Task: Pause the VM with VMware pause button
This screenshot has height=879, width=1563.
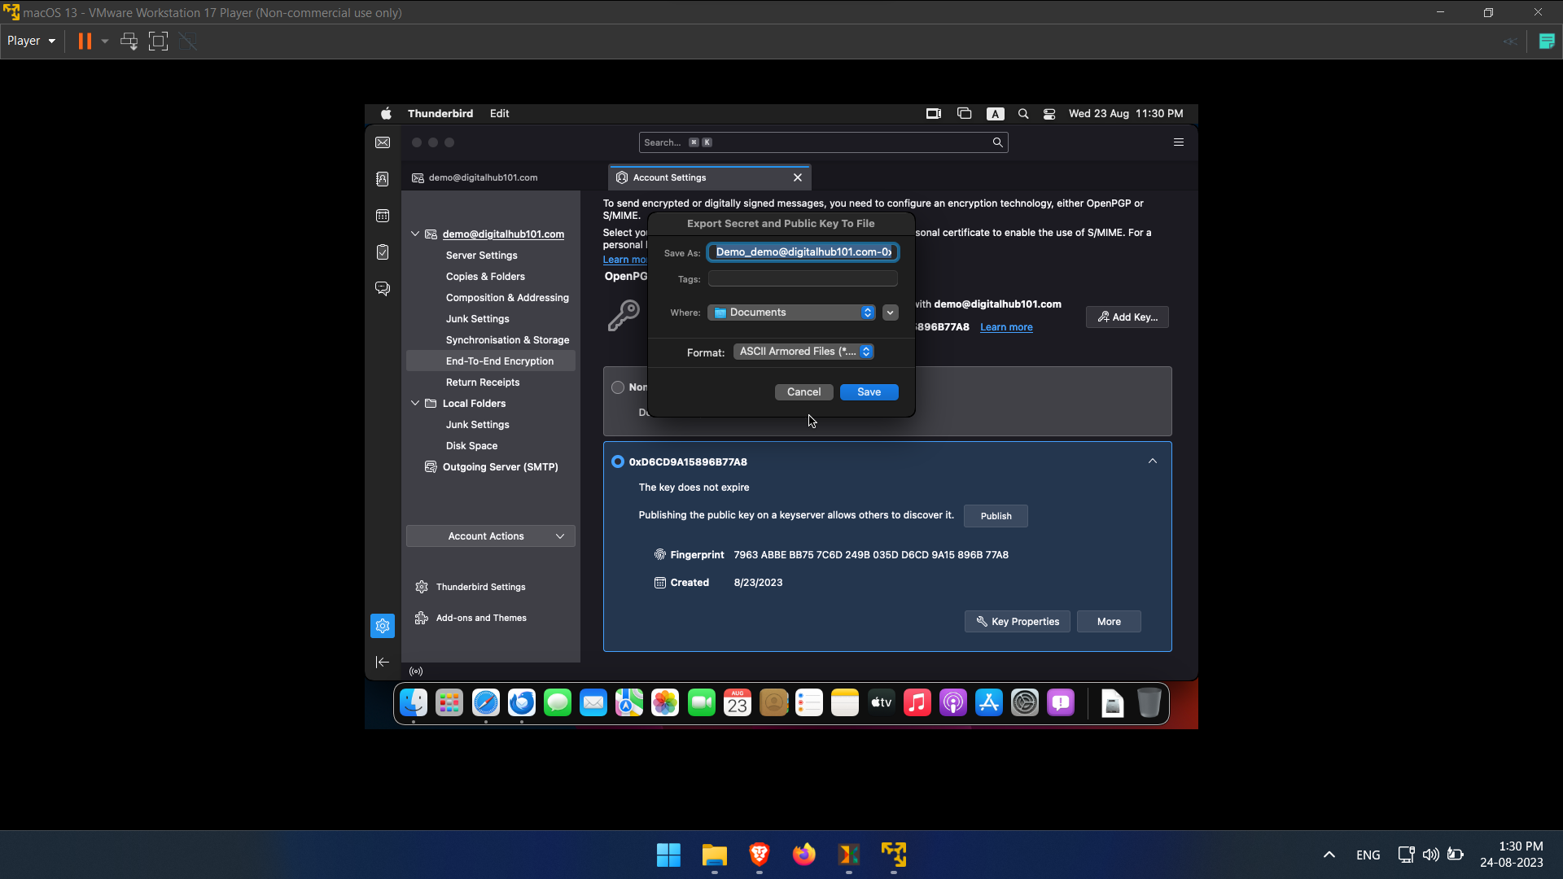Action: (x=85, y=41)
